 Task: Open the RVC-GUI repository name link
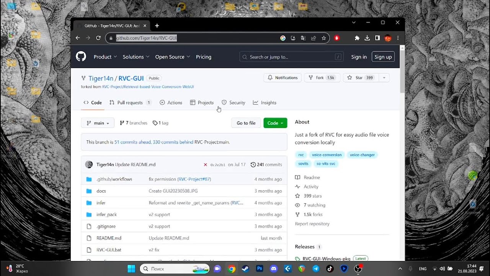click(x=131, y=78)
